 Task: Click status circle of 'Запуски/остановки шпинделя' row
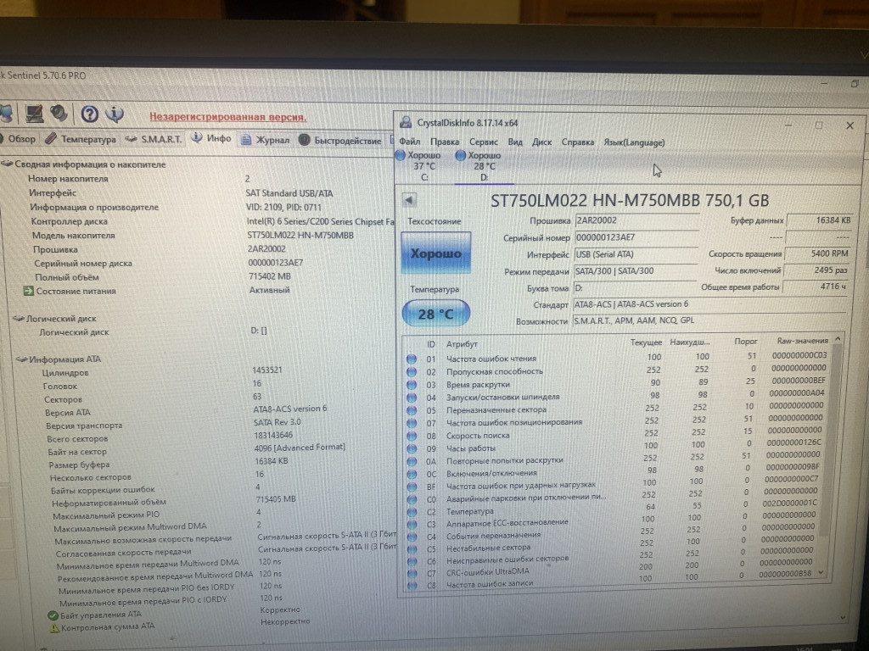coord(412,398)
